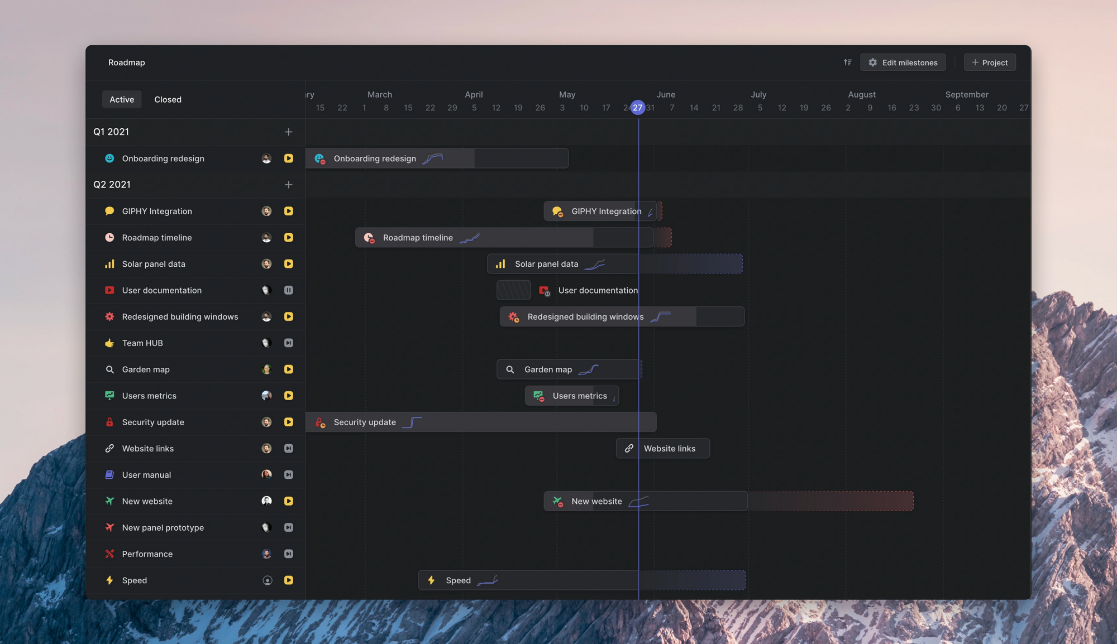Screen dimensions: 1117x644
Task: Click the link icon for Website links
Action: pyautogui.click(x=109, y=448)
